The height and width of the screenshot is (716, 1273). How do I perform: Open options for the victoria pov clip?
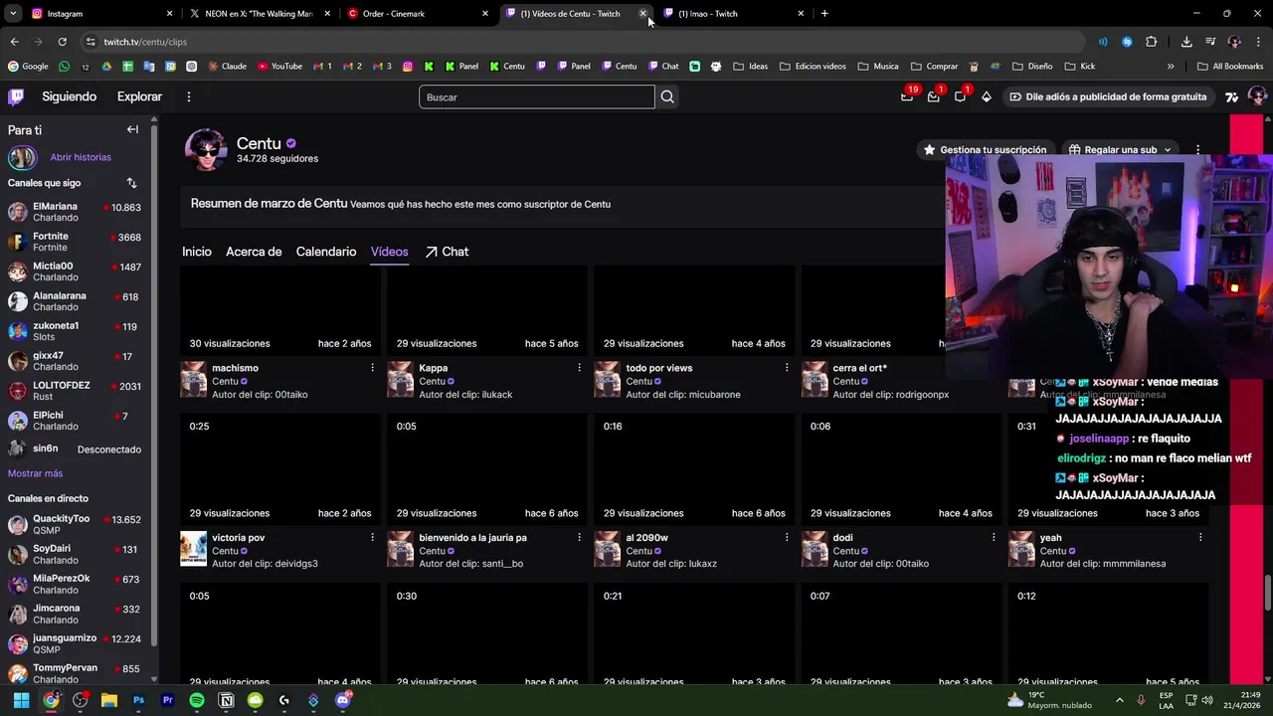point(372,537)
